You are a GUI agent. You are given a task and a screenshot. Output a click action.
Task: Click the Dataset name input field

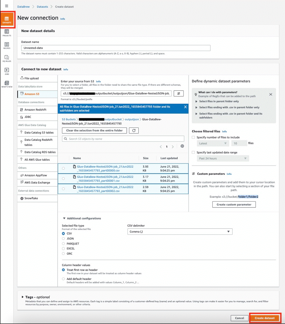tap(116, 48)
